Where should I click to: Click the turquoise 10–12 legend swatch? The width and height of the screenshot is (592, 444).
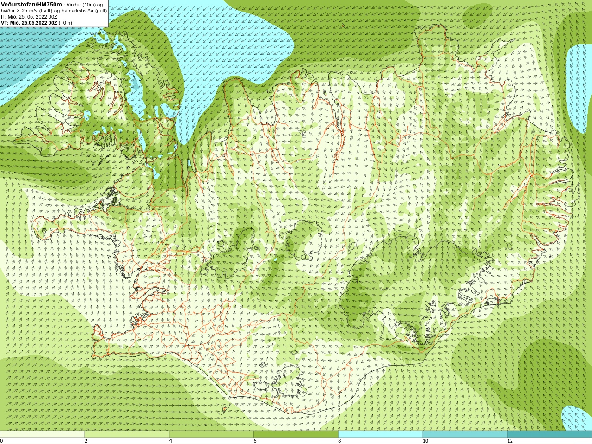click(x=465, y=434)
